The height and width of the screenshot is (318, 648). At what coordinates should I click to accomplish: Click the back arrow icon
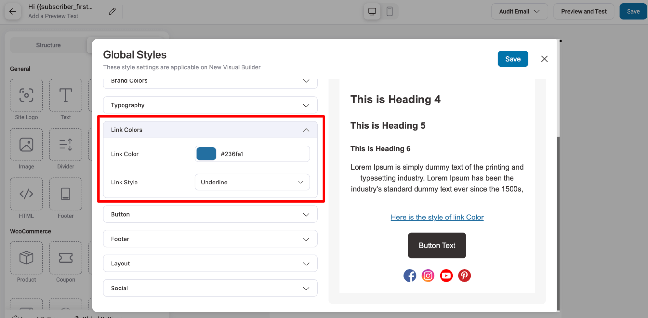tap(13, 12)
